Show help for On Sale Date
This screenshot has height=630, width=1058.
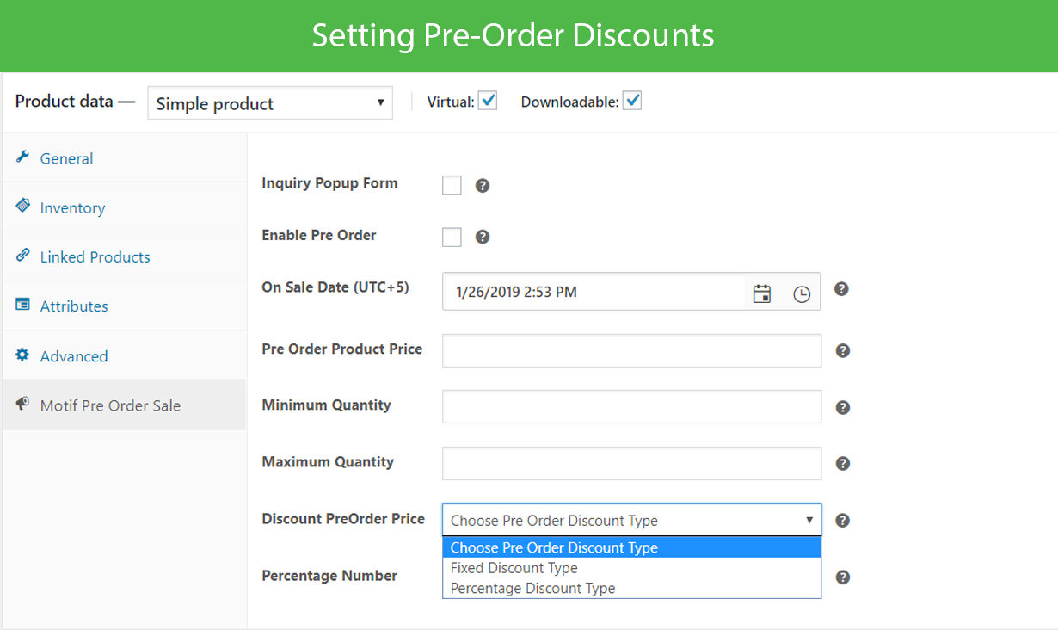842,289
